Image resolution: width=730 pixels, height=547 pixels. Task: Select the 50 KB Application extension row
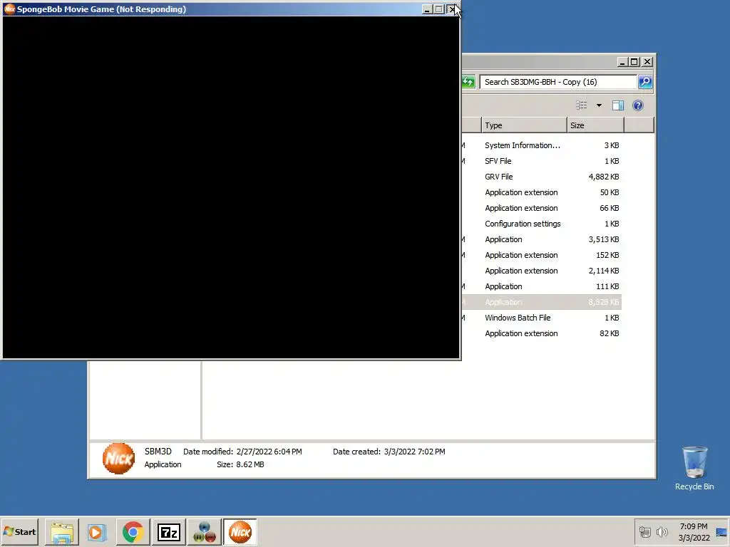coord(542,192)
